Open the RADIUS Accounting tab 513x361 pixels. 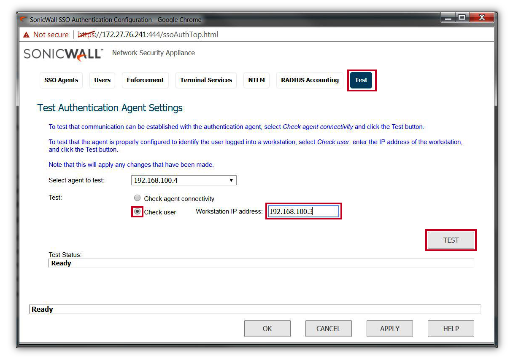tap(310, 80)
